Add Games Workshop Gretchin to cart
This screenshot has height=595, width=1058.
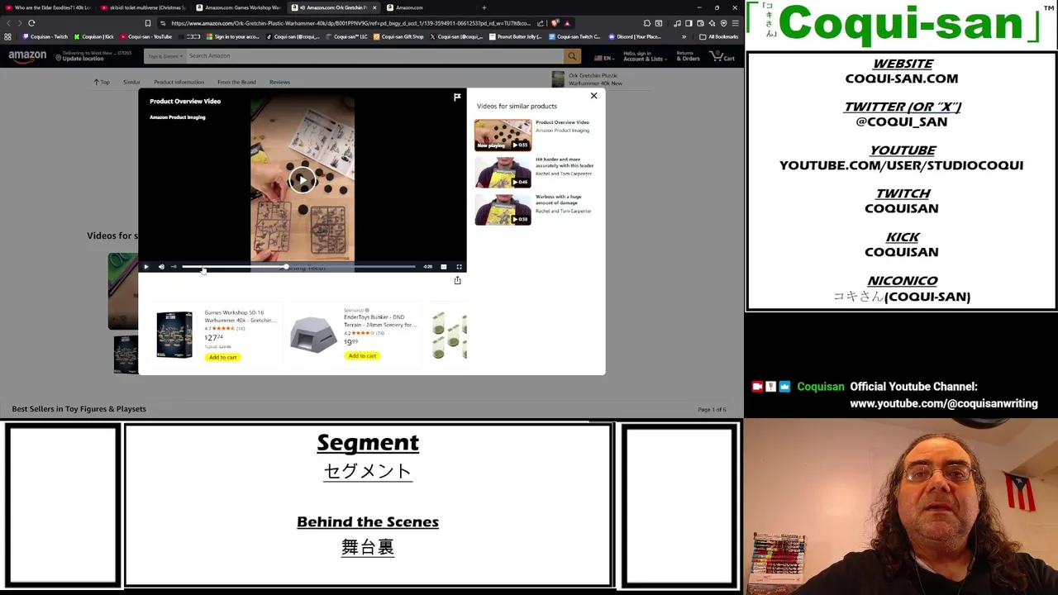coord(222,357)
